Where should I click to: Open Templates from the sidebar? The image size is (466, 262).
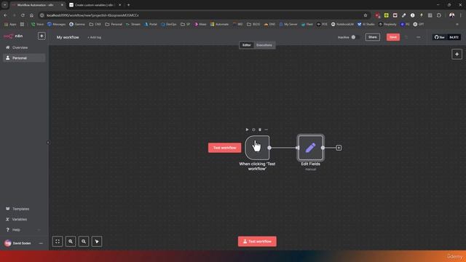tap(24, 209)
